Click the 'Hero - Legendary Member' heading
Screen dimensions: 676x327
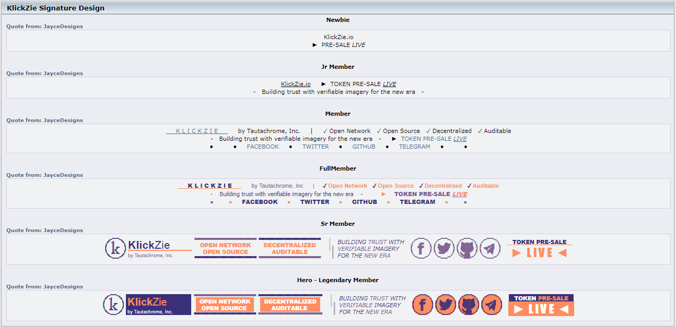coord(338,280)
